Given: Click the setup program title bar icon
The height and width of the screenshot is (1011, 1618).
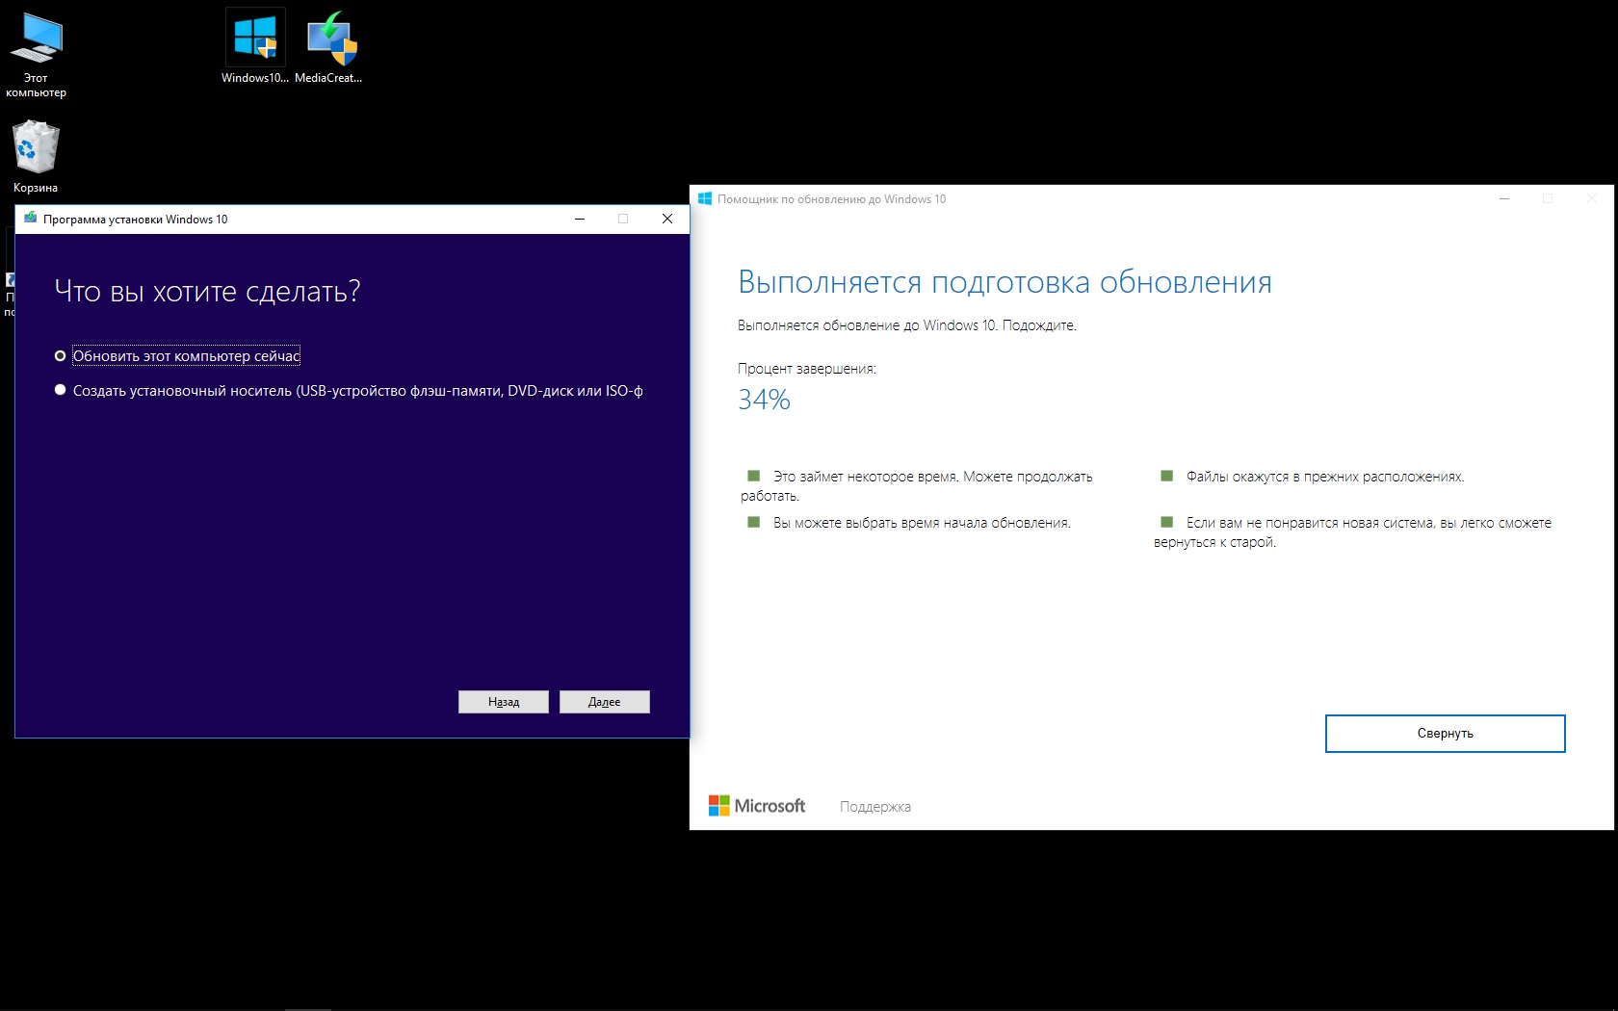Looking at the screenshot, I should coord(30,219).
